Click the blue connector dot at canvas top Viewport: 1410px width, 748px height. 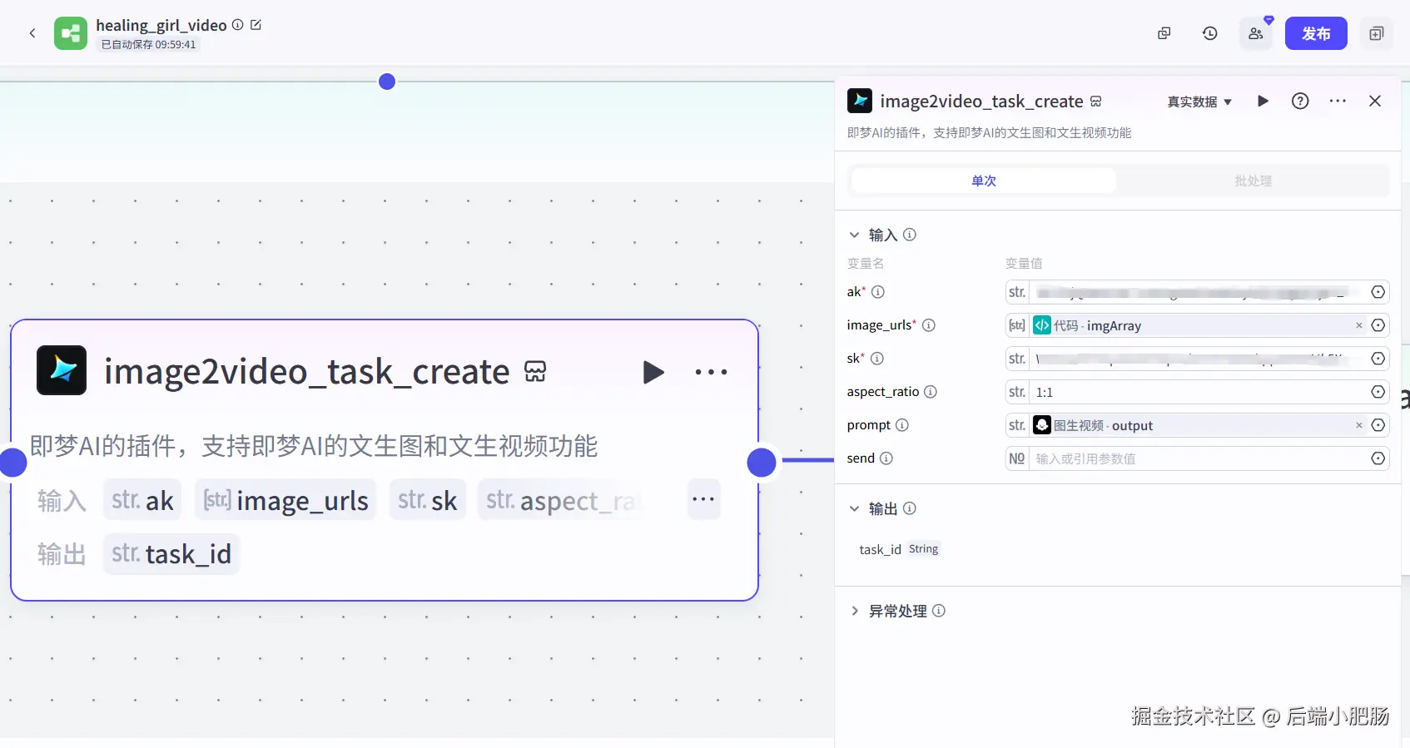click(387, 82)
